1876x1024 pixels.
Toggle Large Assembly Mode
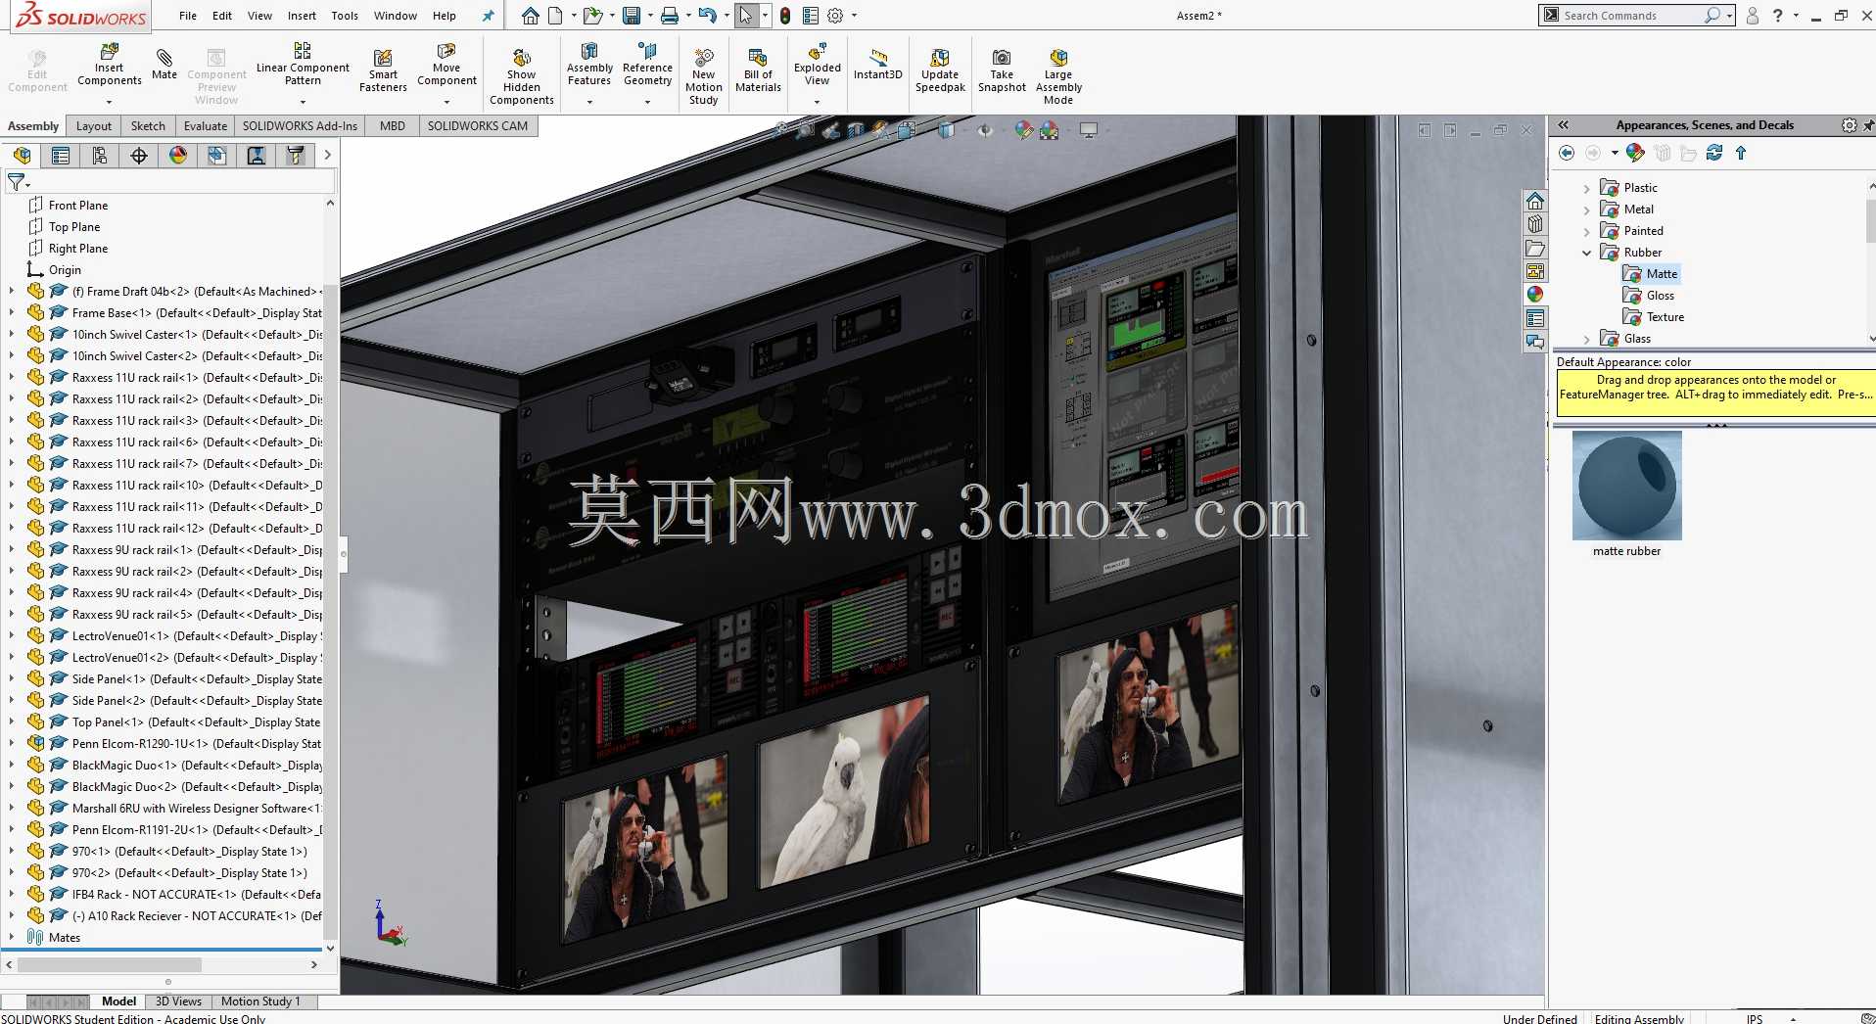[1058, 76]
